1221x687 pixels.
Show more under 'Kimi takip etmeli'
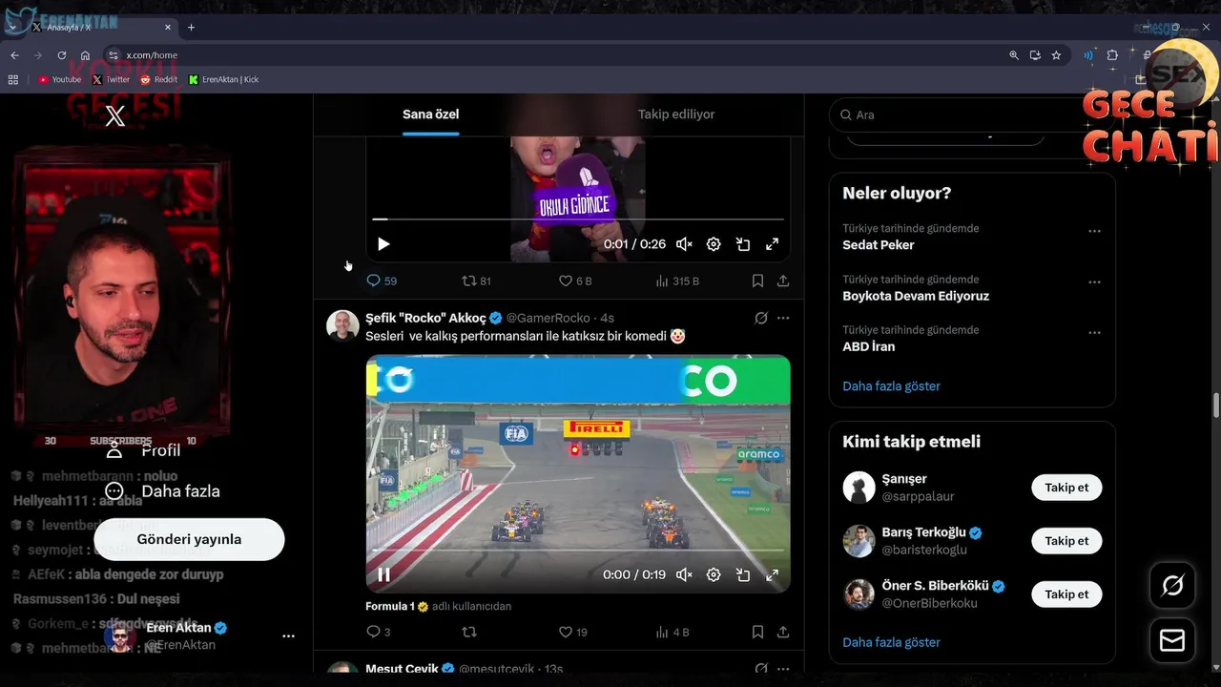click(891, 642)
